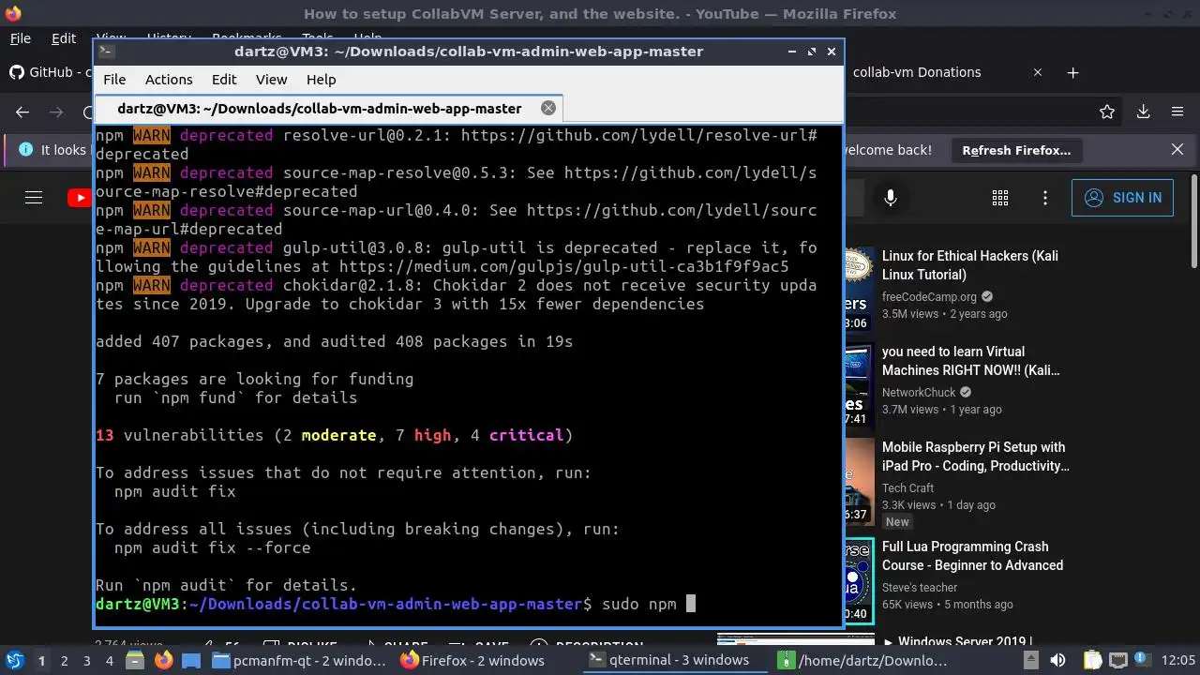Switch to virtual desktop 2
1200x675 pixels.
(64, 661)
